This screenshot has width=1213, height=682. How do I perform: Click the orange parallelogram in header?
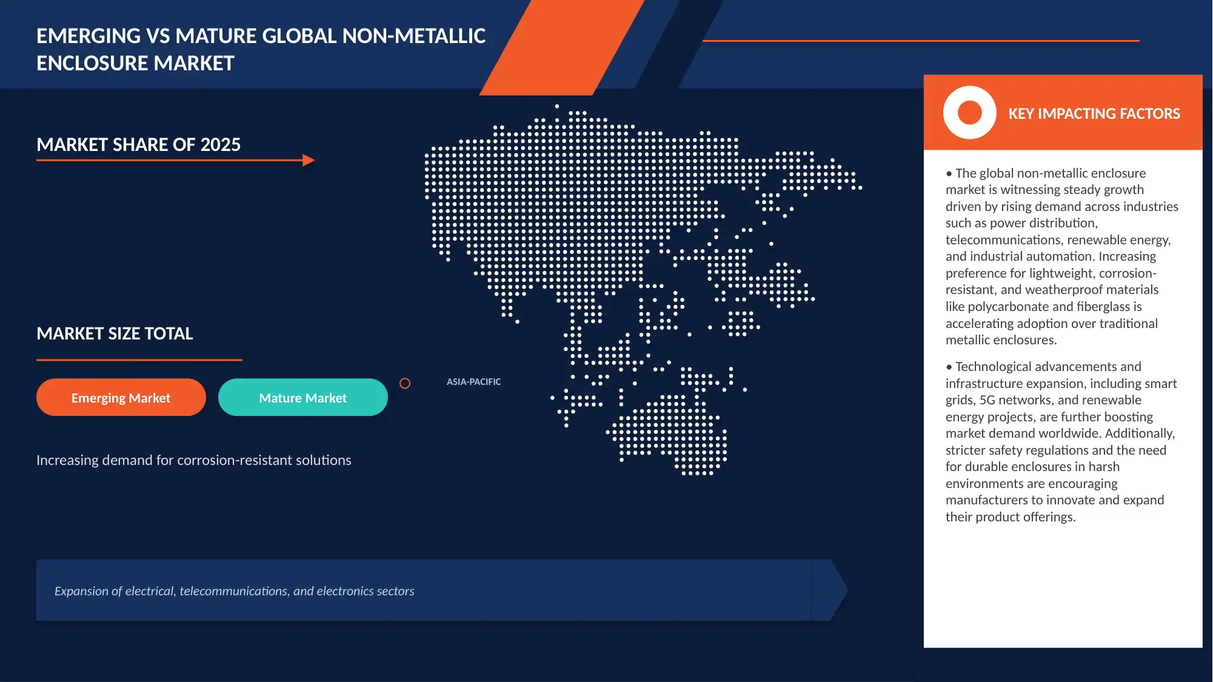[561, 47]
